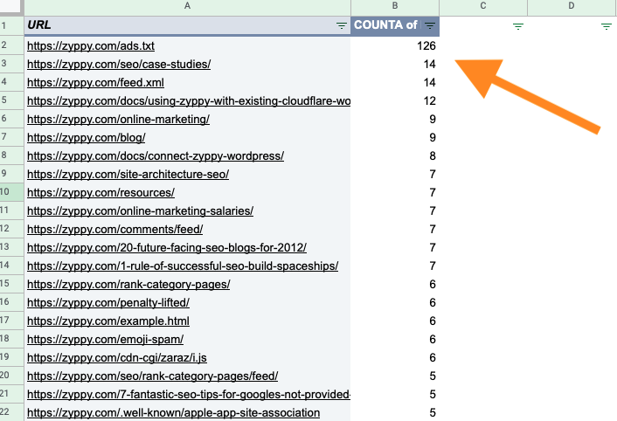The width and height of the screenshot is (617, 421).
Task: Select the count cell for resources row
Action: [x=395, y=193]
